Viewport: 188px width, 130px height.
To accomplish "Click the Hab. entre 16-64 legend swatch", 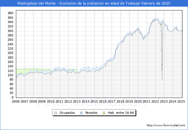I will [x=104, y=113].
